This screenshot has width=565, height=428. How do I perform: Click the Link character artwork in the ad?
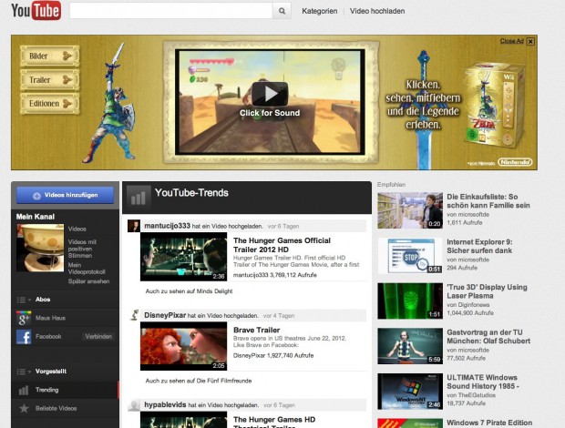click(x=110, y=105)
